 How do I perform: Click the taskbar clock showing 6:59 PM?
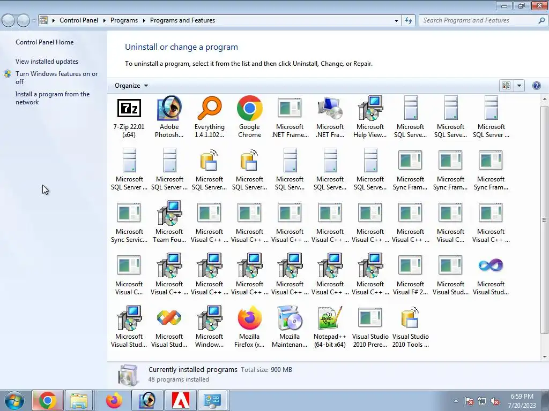pyautogui.click(x=522, y=401)
